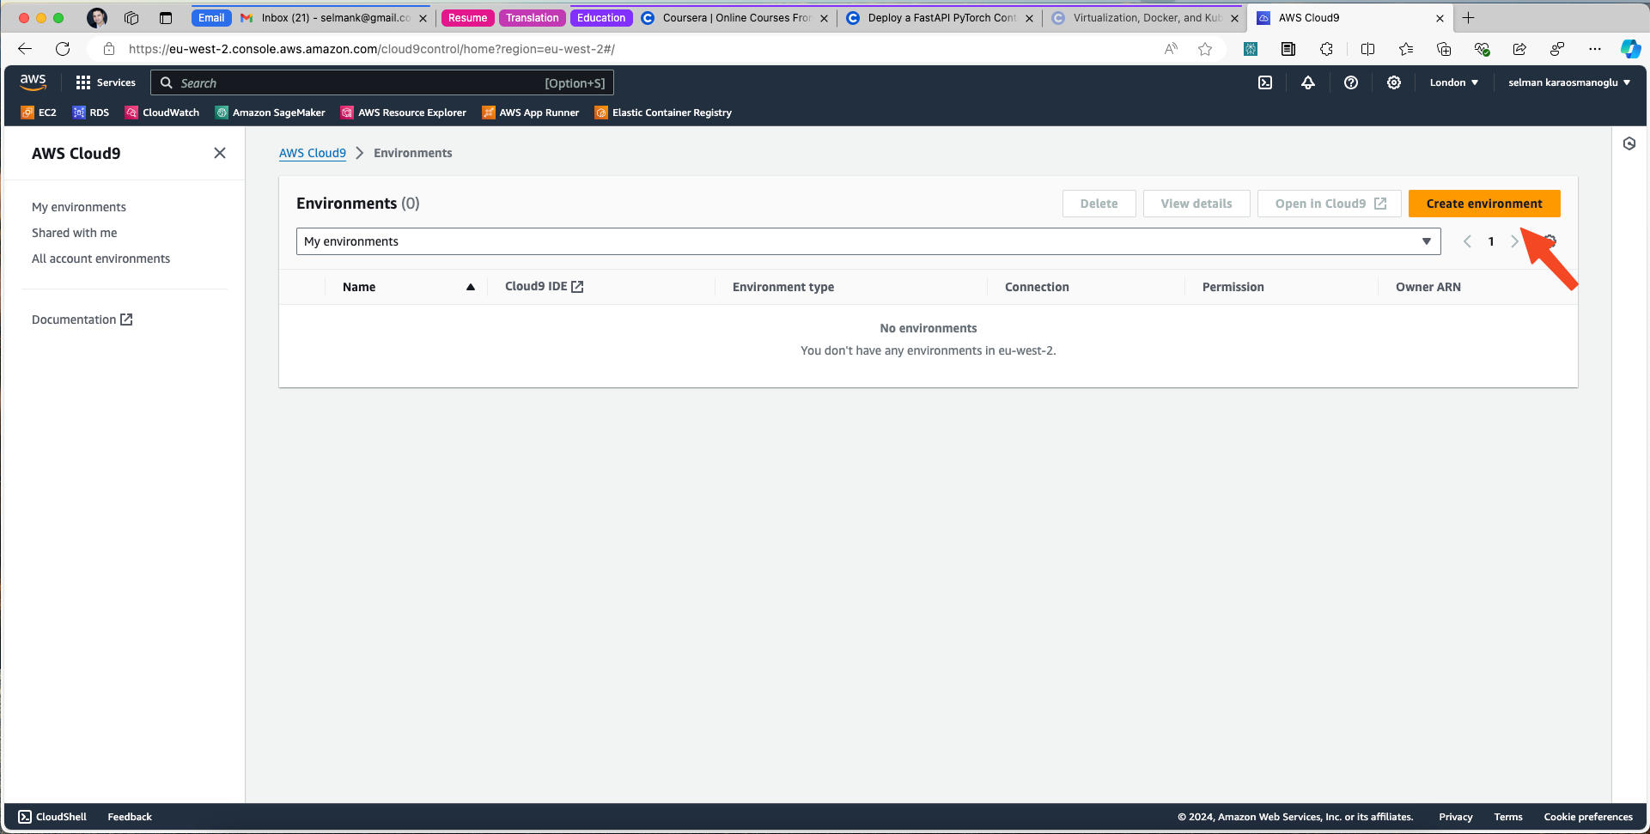
Task: Open the reading list icon in toolbar
Action: (1288, 49)
